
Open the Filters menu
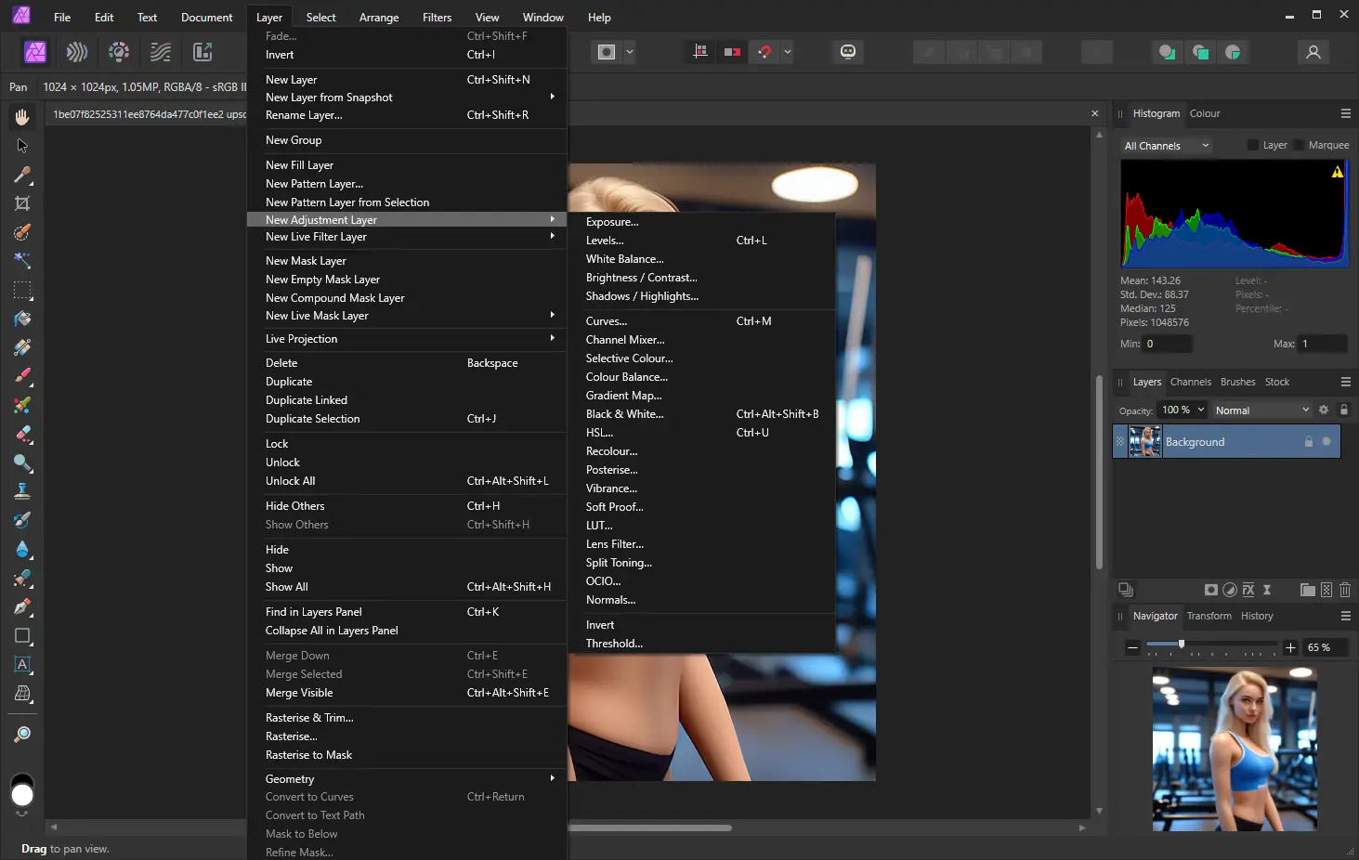437,17
